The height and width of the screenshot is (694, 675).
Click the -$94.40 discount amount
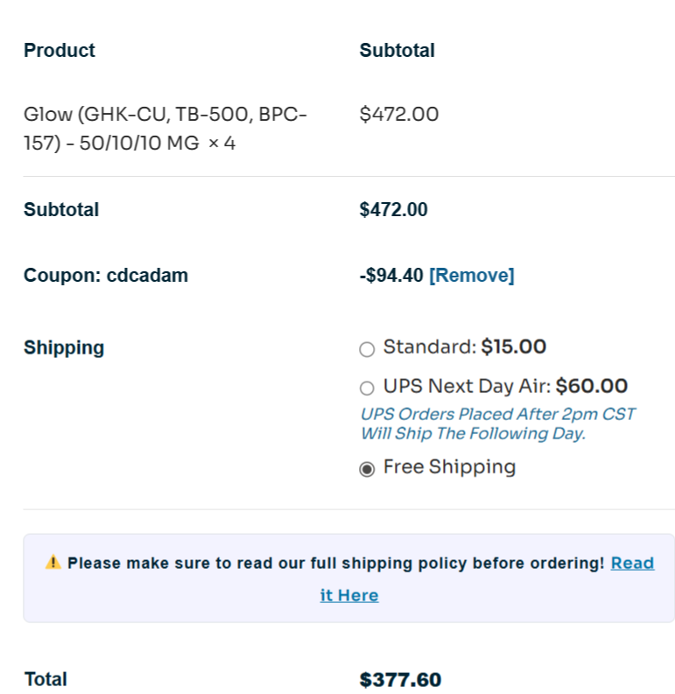391,276
